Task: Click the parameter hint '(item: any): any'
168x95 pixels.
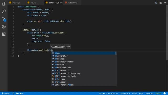Action: [60, 46]
